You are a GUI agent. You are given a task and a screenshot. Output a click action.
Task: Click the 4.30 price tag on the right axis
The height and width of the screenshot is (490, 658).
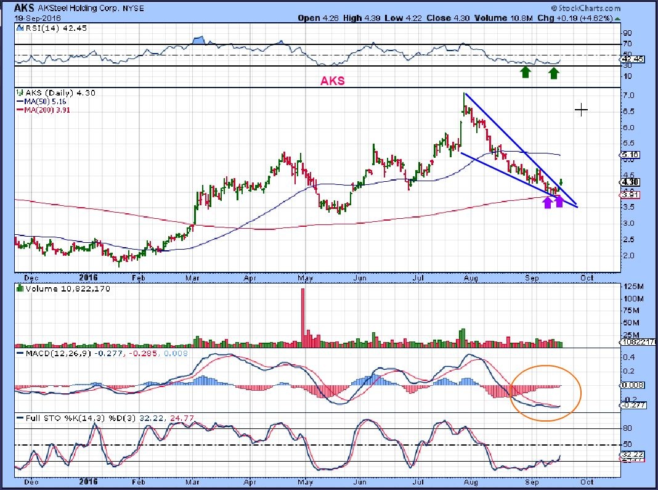click(x=630, y=182)
